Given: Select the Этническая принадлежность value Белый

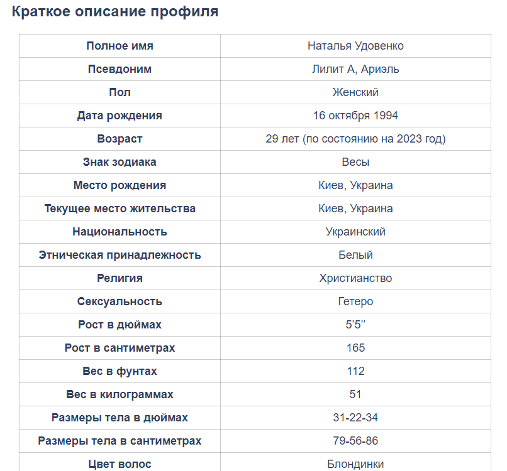Looking at the screenshot, I should [x=355, y=255].
